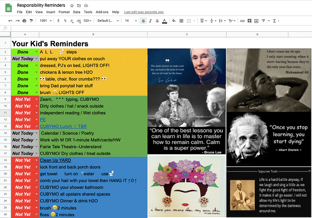
Task: Check cloud save status icon
Action: pos(86,5)
